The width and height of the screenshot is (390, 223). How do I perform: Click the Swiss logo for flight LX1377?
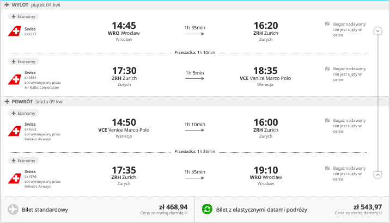(15, 32)
